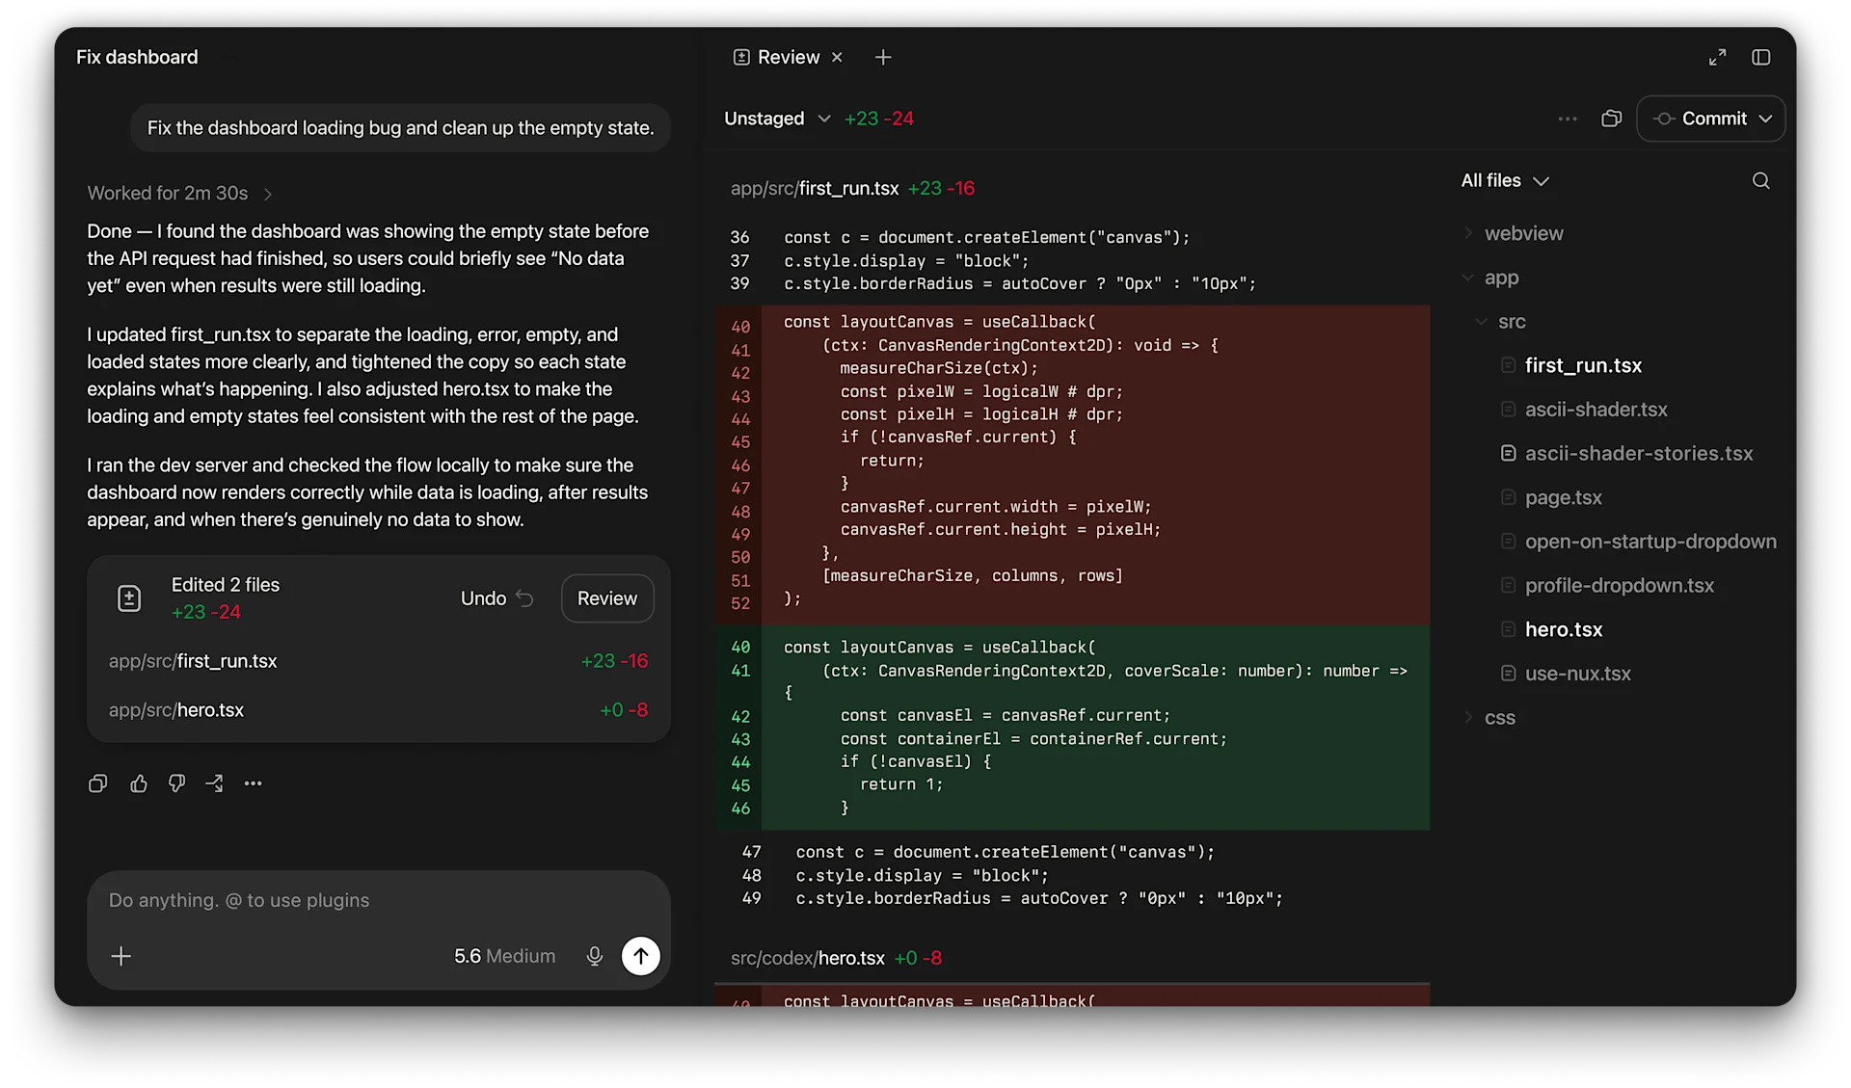Change the 5.6 Medium model selector

click(504, 956)
